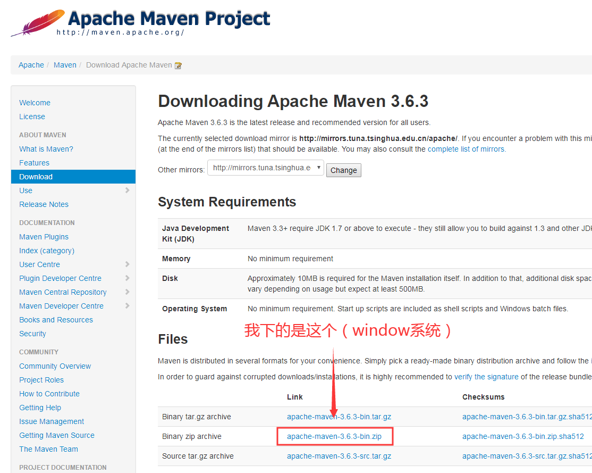
Task: Expand the Maven Central Repository chevron
Action: point(127,292)
